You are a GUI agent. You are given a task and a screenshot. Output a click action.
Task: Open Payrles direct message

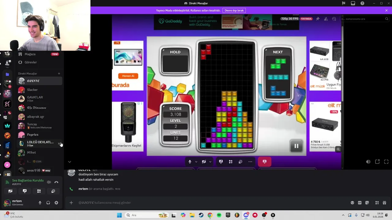tap(39, 135)
